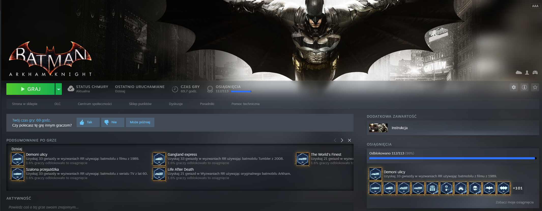Viewport: 542px width, 211px height.
Task: Open the DLC tab
Action: [57, 104]
